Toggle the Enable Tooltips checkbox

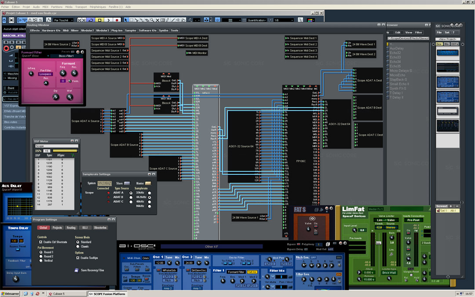coord(77,258)
